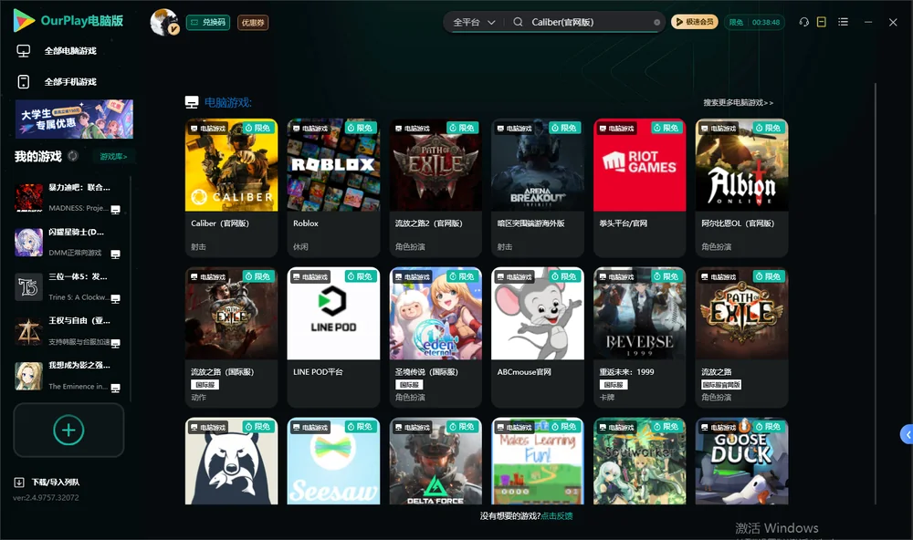Open 下载/导入列队 download queue
The height and width of the screenshot is (540, 913).
(47, 483)
